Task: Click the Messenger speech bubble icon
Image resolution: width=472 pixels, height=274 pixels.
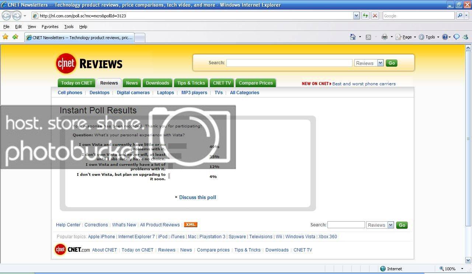Action: tap(457, 37)
